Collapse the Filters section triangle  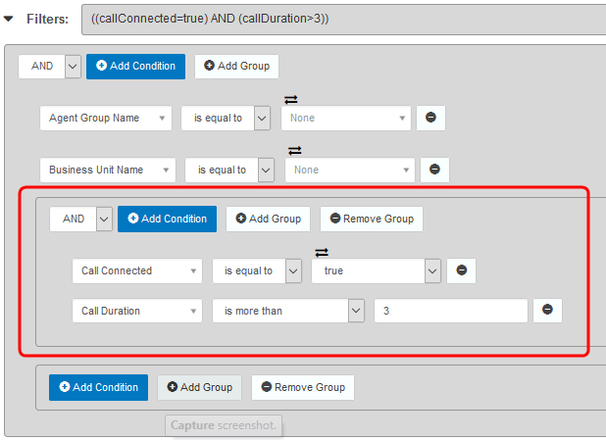coord(9,18)
